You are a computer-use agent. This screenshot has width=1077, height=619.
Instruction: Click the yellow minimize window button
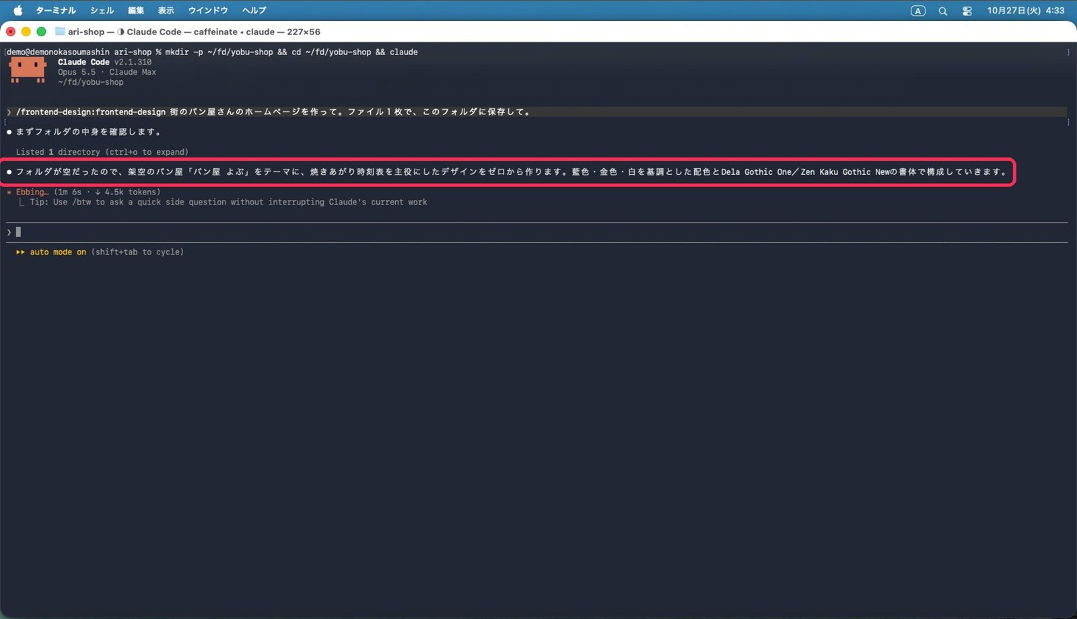pyautogui.click(x=26, y=32)
